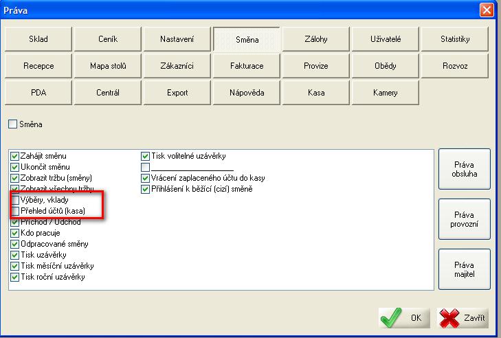Go to the Fakturace tab
Viewport: 501px width, 338px height.
click(247, 66)
